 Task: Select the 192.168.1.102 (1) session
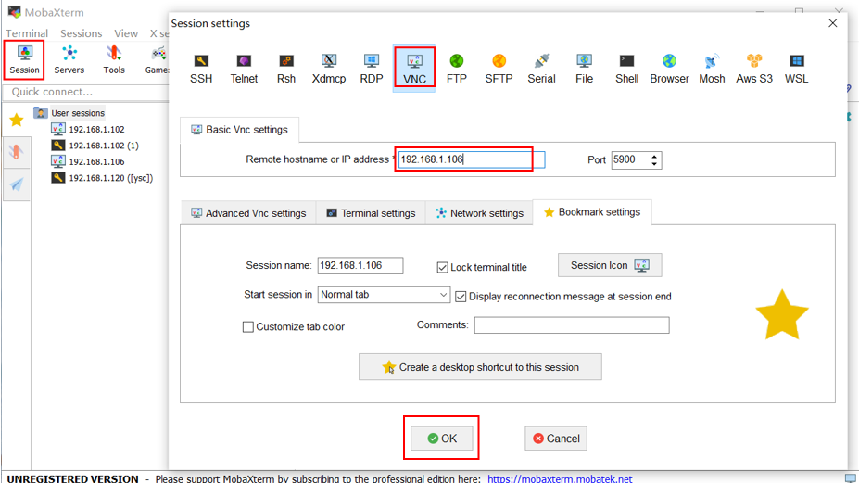(95, 146)
